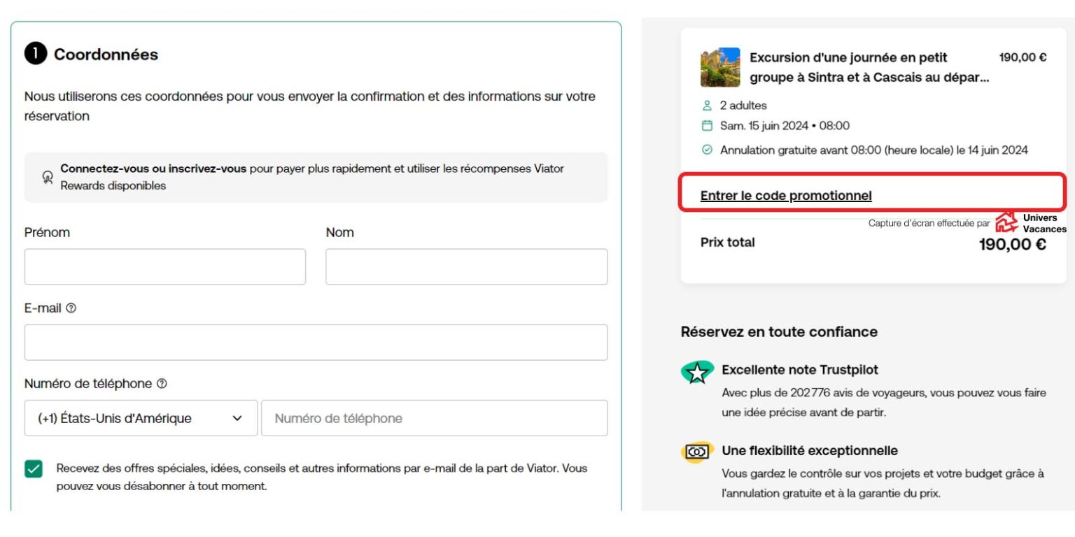Image resolution: width=1075 pixels, height=537 pixels.
Task: Click the Trustpilot green star icon
Action: click(x=696, y=373)
